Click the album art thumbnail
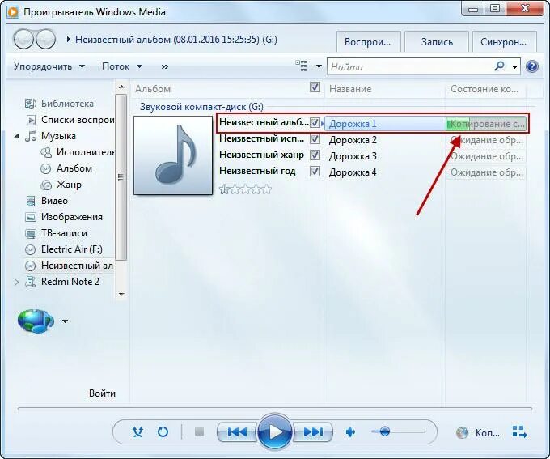The image size is (550, 459). (x=173, y=155)
